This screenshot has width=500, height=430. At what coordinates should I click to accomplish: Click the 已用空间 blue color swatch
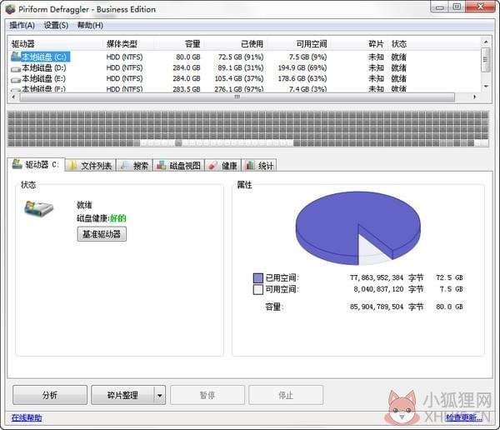point(258,277)
